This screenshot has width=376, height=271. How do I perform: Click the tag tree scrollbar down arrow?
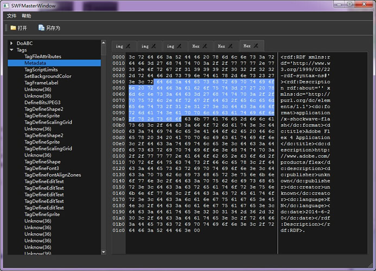(x=104, y=251)
